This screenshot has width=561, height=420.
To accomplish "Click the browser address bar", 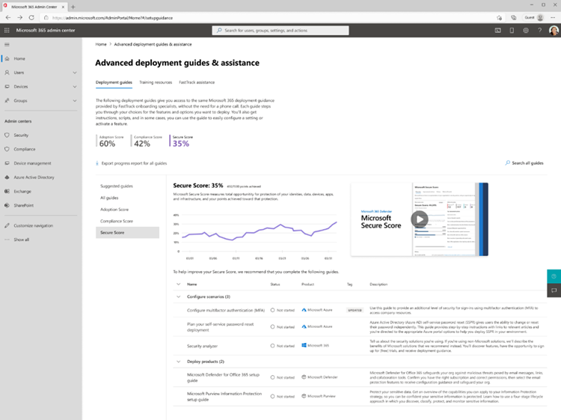I will click(x=266, y=17).
